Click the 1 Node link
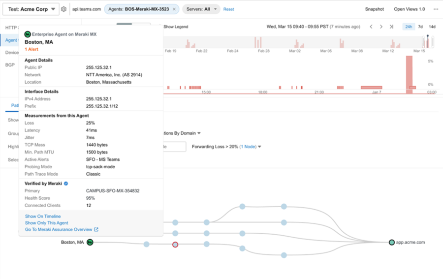 click(248, 147)
